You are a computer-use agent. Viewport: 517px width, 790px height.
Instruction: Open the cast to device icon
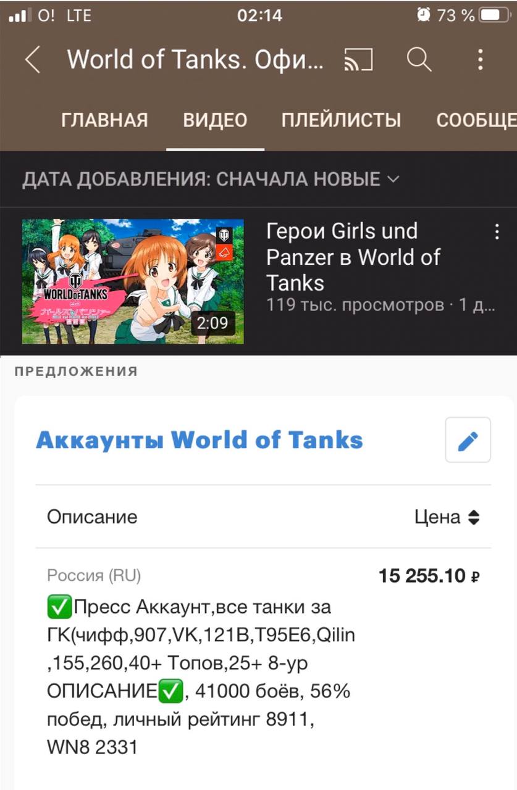(358, 60)
